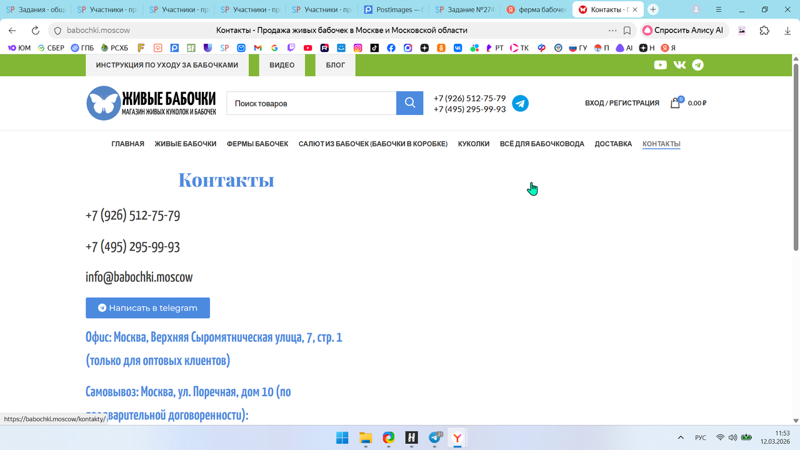Screen dimensions: 800x450
Task: Focus the Поиск товаров search field
Action: [x=311, y=103]
